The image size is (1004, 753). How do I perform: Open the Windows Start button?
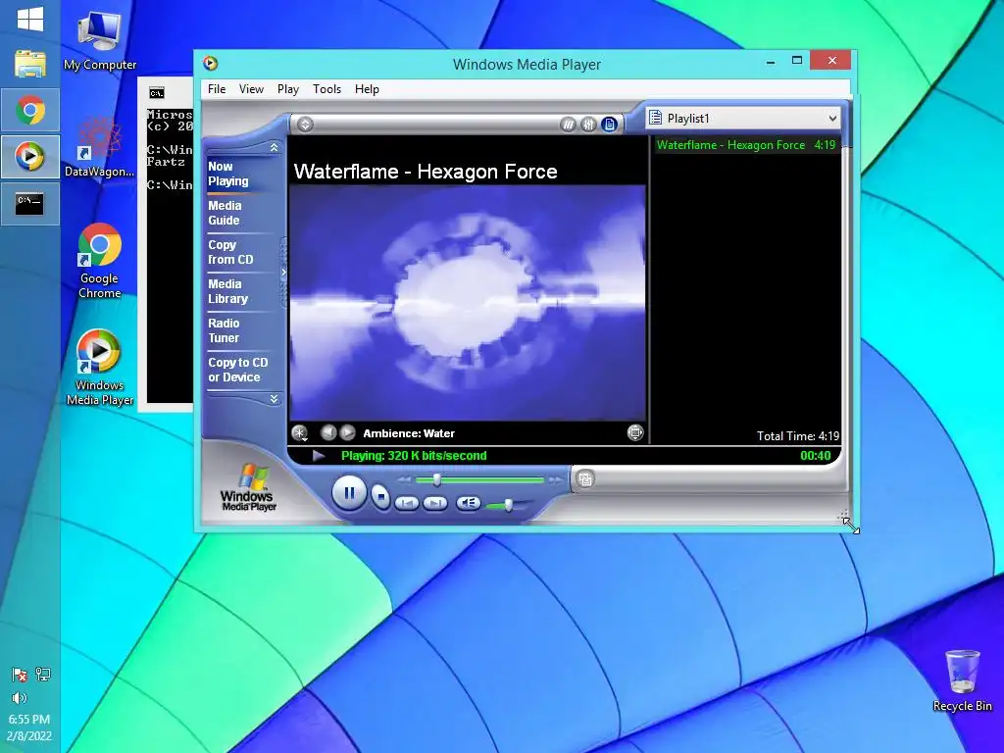coord(30,19)
